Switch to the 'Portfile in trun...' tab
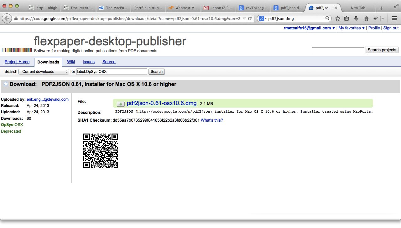 pos(148,8)
